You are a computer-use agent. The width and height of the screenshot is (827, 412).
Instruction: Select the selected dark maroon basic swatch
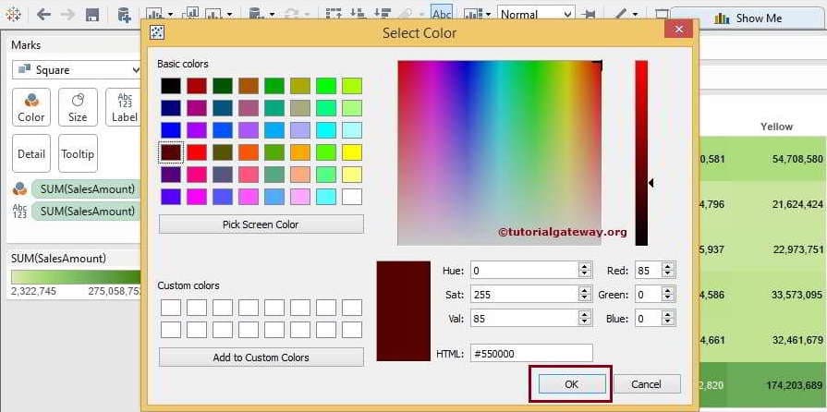[x=170, y=152]
